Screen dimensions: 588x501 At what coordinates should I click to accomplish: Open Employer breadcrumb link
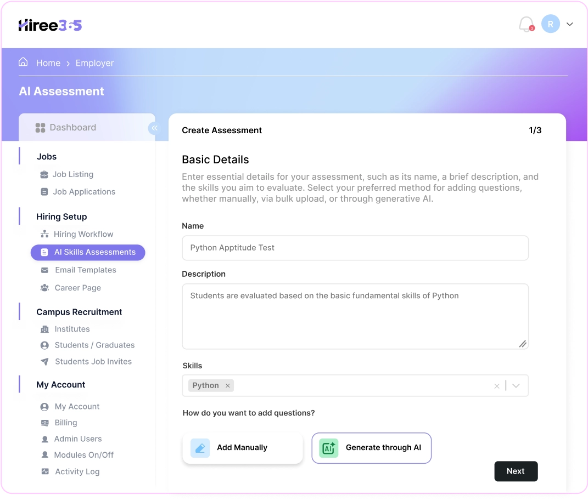[x=94, y=63]
